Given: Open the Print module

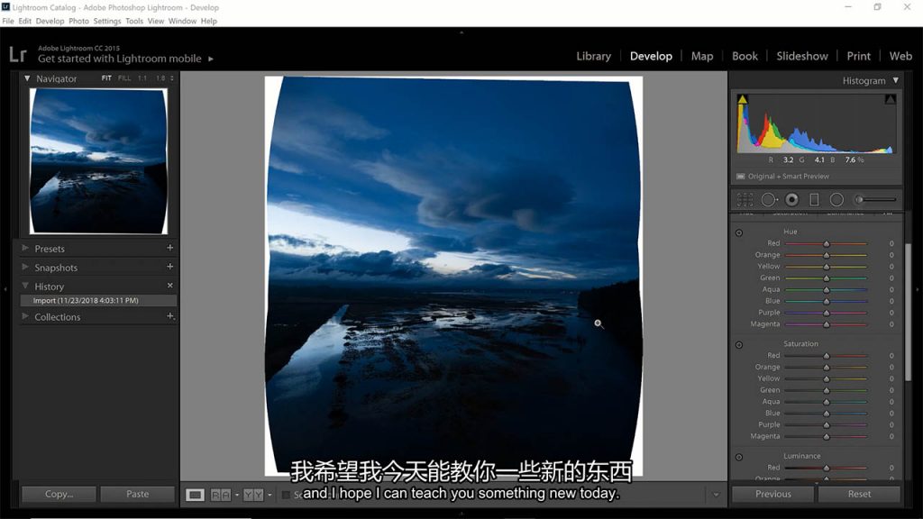Looking at the screenshot, I should point(858,57).
